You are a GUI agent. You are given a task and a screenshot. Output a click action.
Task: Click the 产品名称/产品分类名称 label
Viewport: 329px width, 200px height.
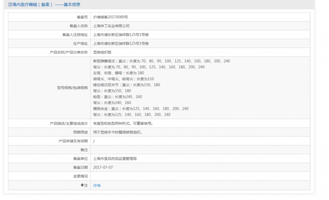(69, 52)
